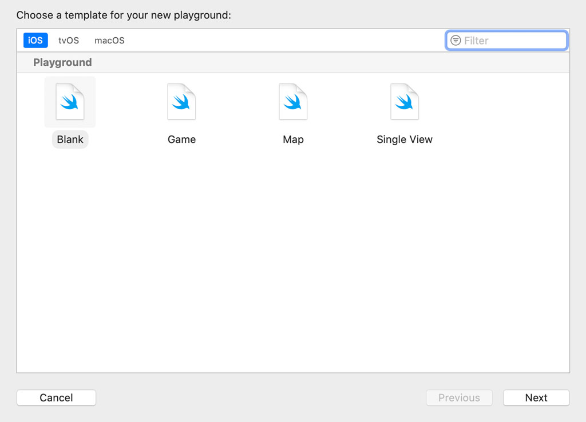Click the Next button
The height and width of the screenshot is (422, 586).
tap(536, 398)
